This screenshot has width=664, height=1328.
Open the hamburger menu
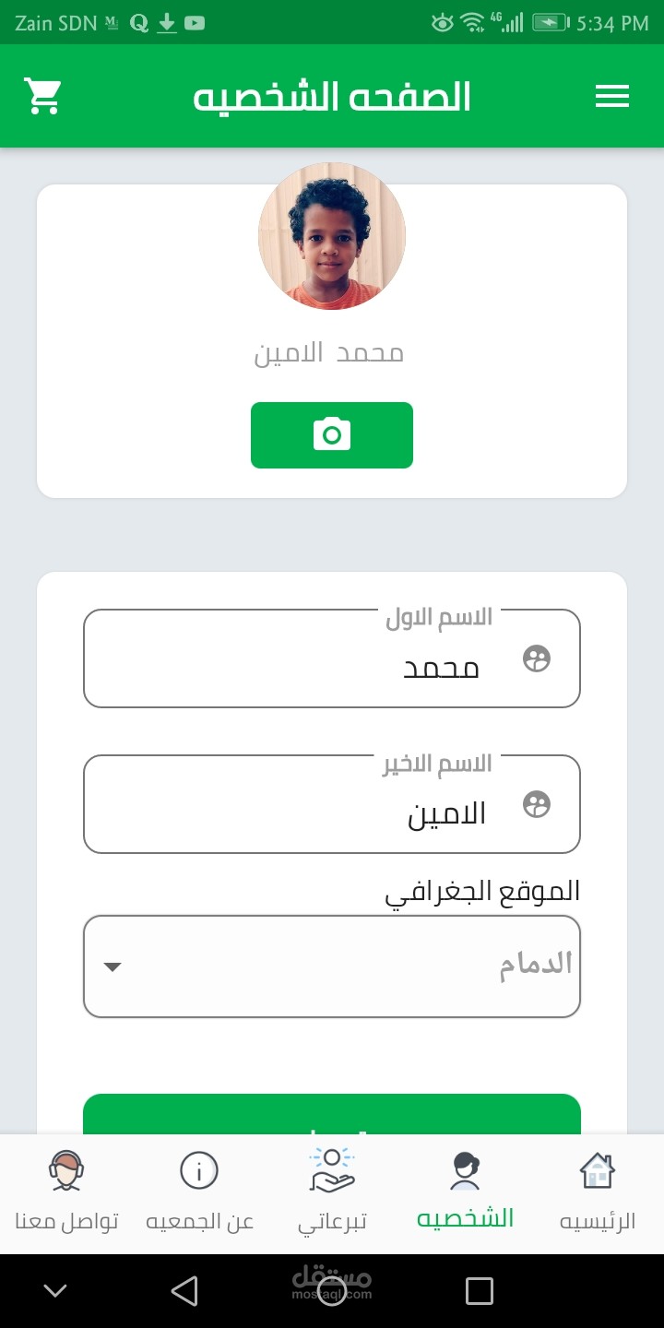point(612,96)
